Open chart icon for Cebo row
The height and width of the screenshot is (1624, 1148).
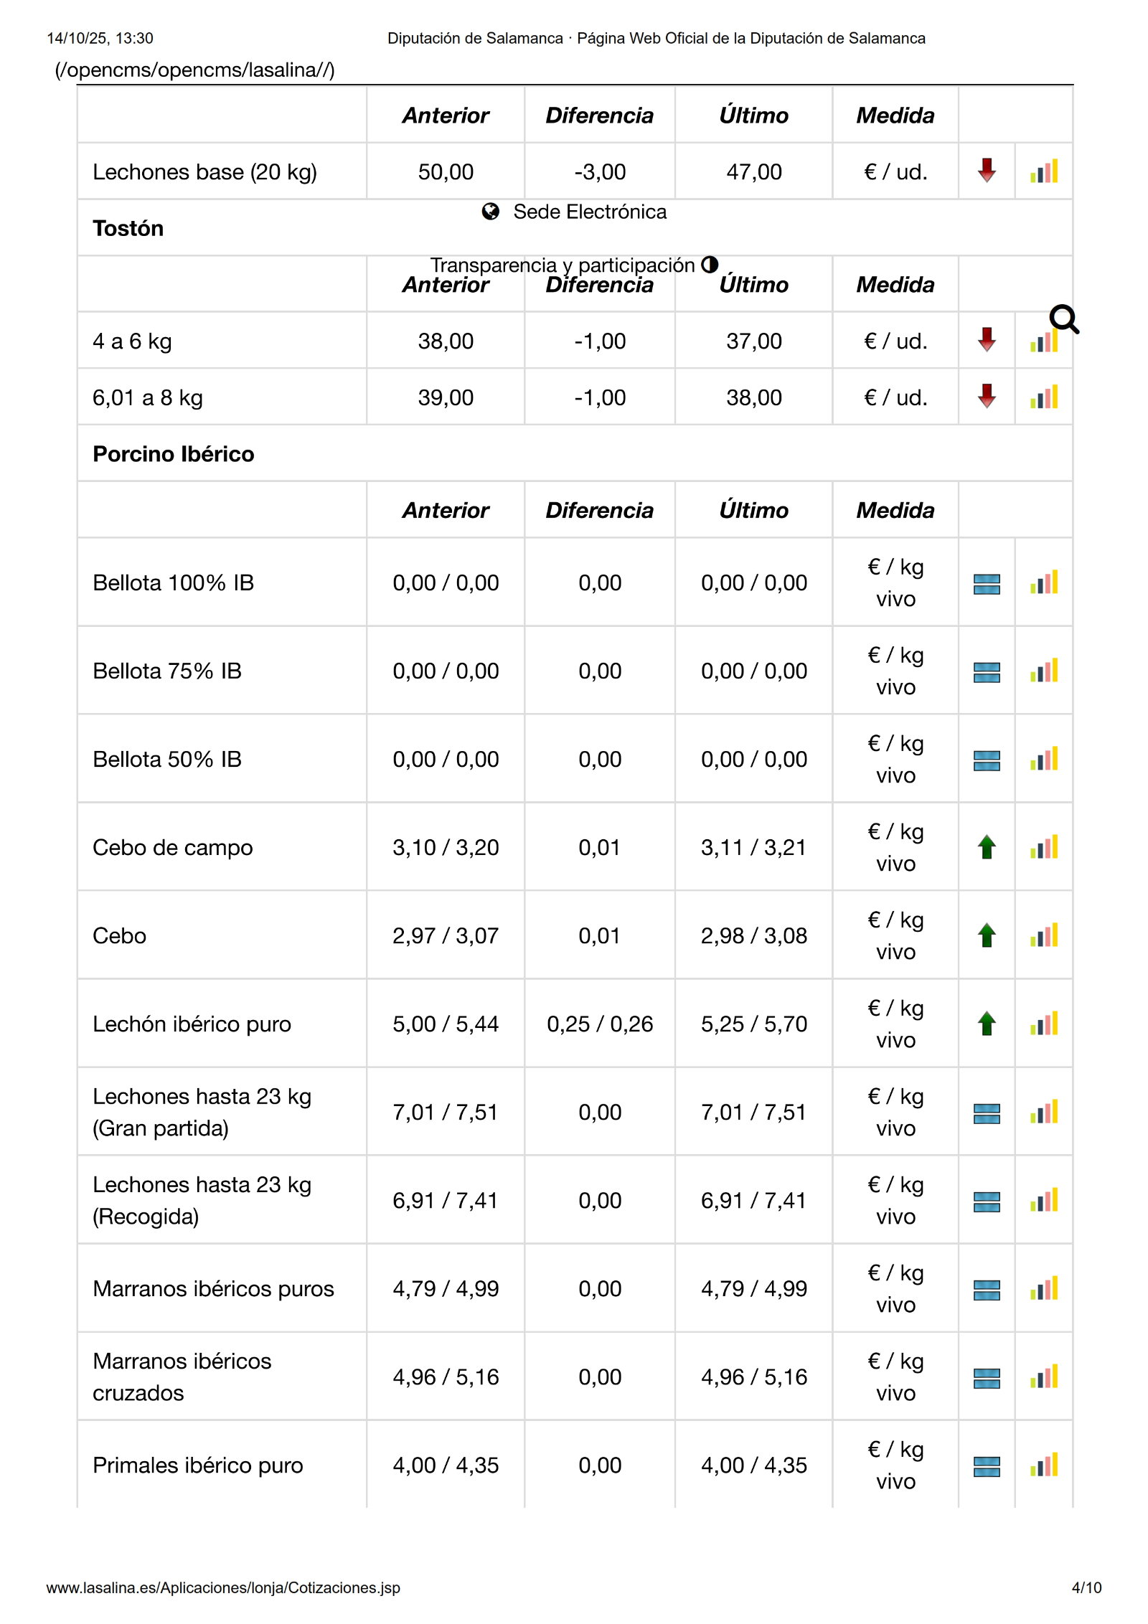[1044, 935]
